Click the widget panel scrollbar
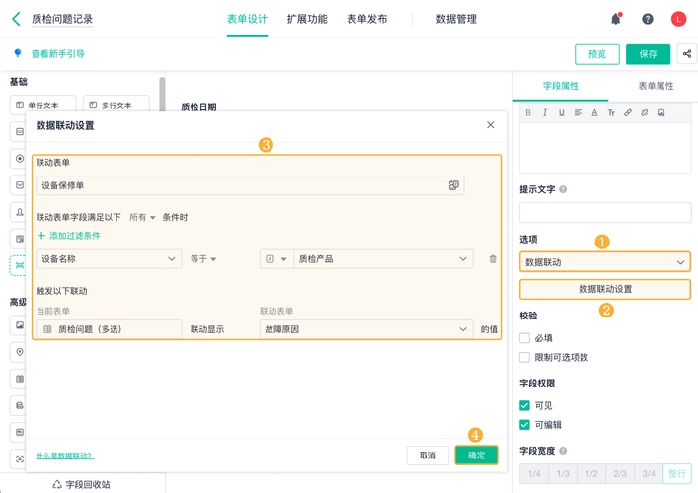The height and width of the screenshot is (493, 698). point(162,94)
